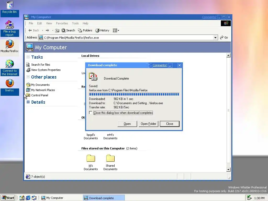Screen dimensions: 268x201
Task: Open the File menu
Action: 31,23
